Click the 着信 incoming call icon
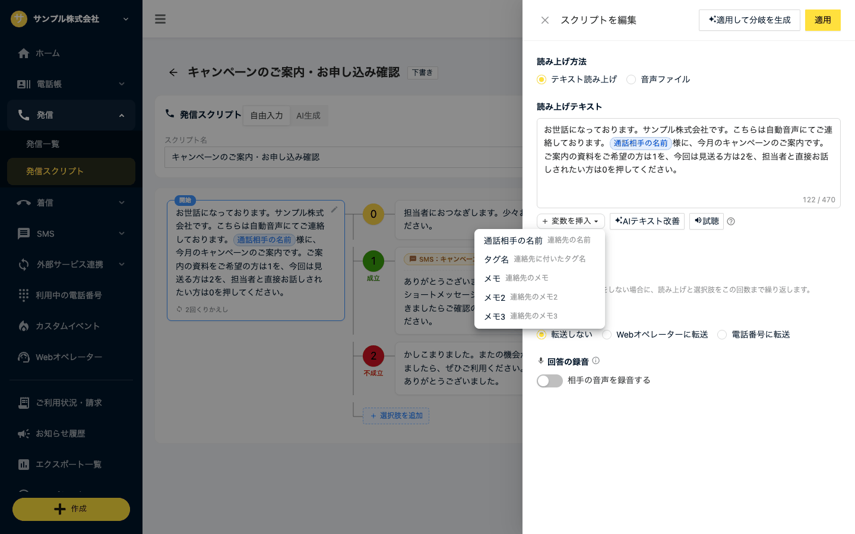The width and height of the screenshot is (855, 534). 24,203
